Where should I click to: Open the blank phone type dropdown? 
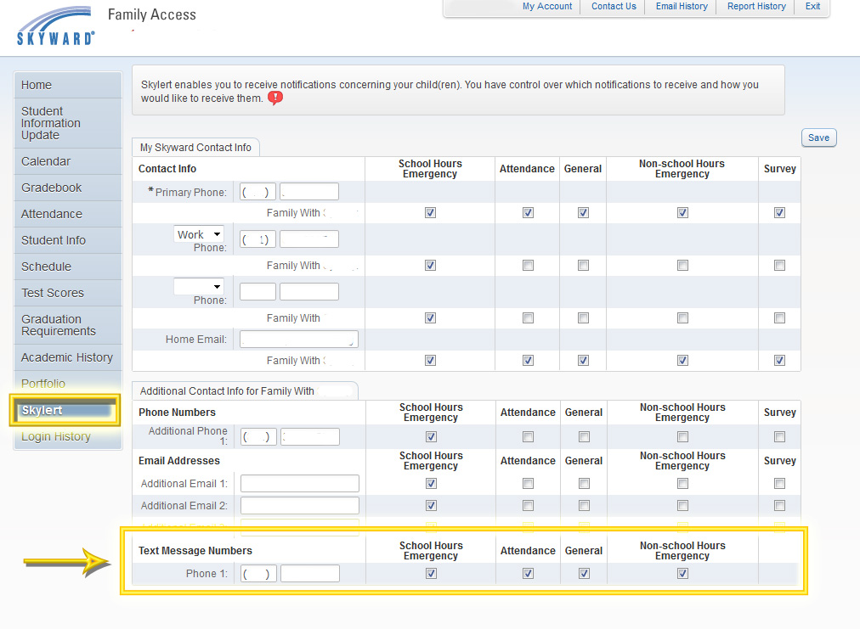[x=199, y=287]
